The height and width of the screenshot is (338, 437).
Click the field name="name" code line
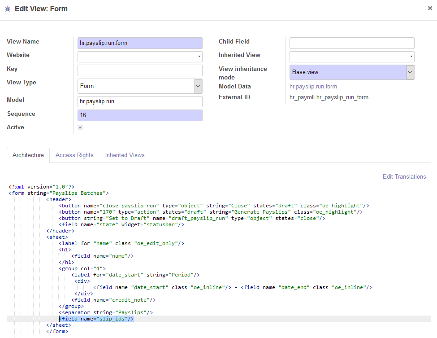pyautogui.click(x=103, y=256)
